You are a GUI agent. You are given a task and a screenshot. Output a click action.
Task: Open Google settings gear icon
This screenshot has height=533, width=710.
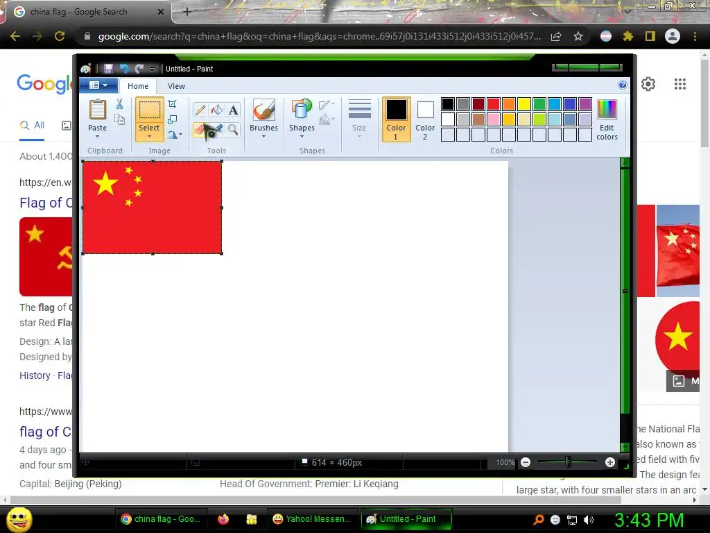[x=648, y=84]
